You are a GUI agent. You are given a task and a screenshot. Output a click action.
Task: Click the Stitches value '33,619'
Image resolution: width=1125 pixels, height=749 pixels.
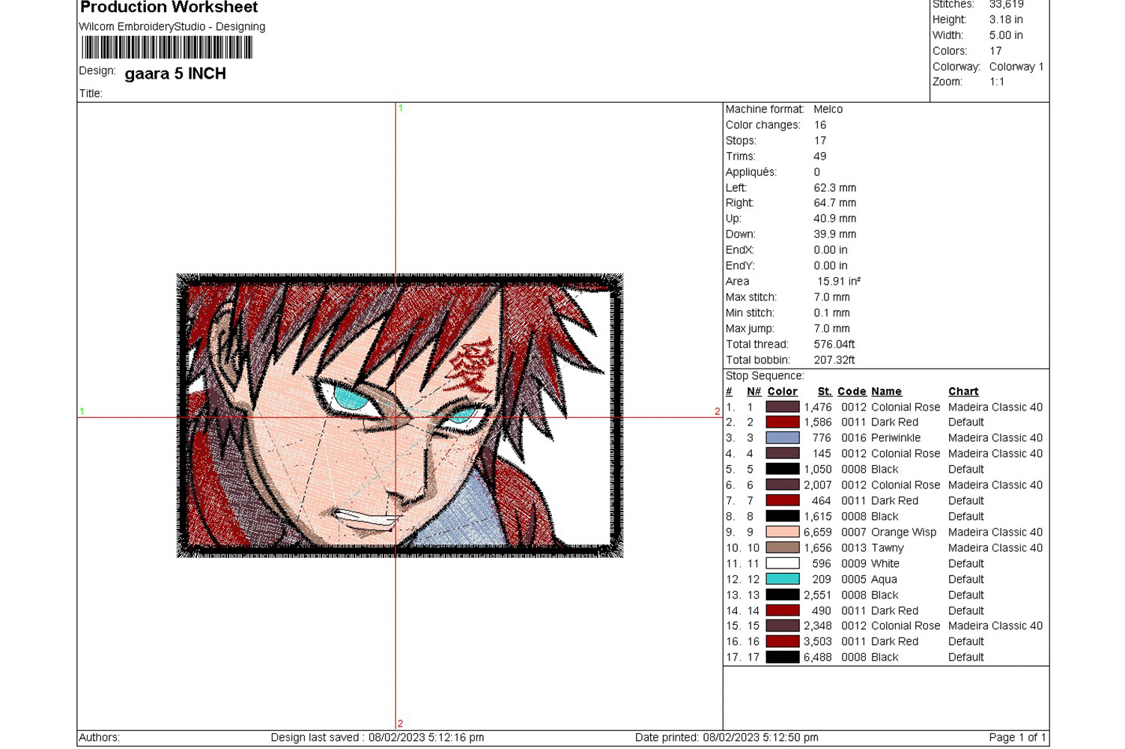click(1007, 4)
